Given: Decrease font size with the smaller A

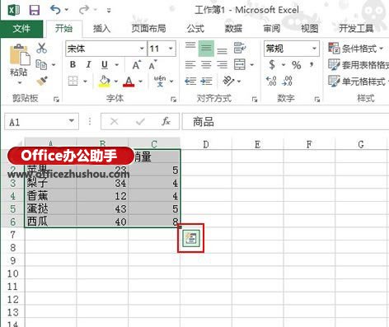Looking at the screenshot, I should pyautogui.click(x=152, y=65).
